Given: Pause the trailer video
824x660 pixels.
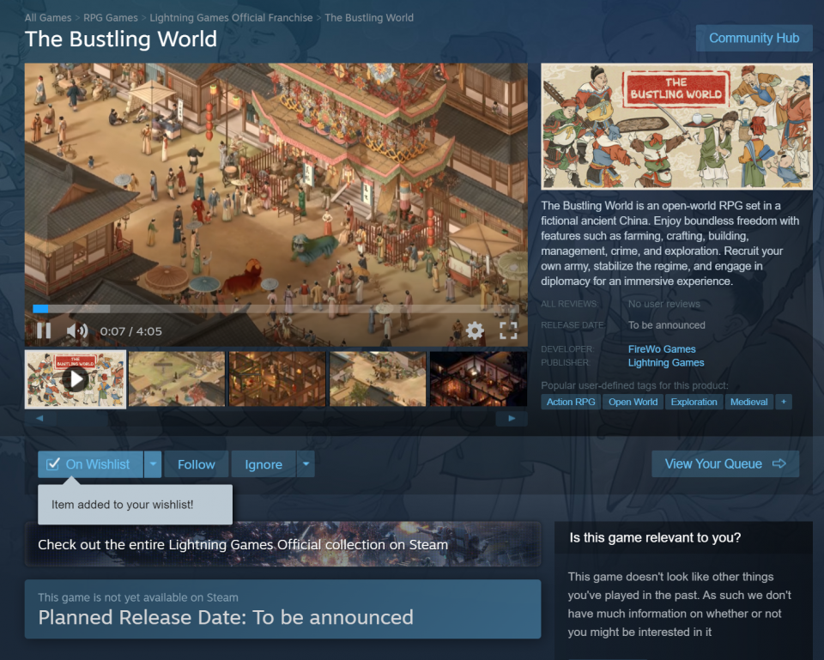Looking at the screenshot, I should pos(44,330).
